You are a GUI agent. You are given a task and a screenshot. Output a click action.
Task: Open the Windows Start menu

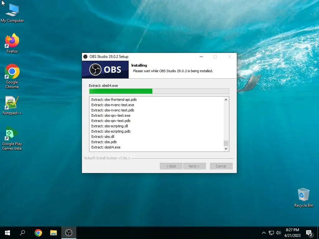coord(7,233)
